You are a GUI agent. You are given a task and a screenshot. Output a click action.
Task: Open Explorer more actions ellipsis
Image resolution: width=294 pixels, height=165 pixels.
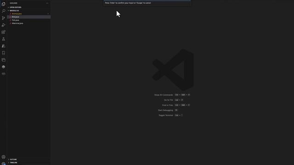pyautogui.click(x=47, y=3)
